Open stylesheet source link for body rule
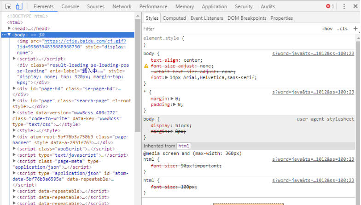This screenshot has width=361, height=205. click(313, 53)
